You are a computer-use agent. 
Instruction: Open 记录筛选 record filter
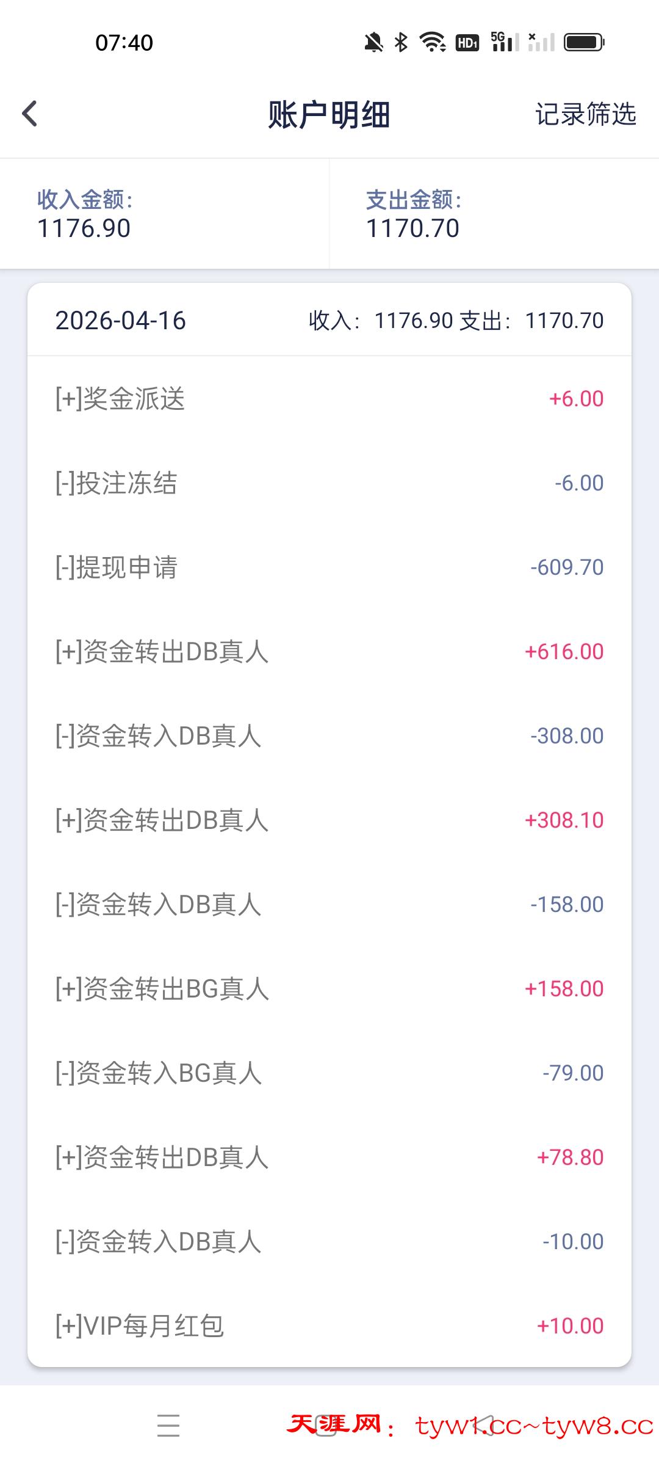point(585,114)
